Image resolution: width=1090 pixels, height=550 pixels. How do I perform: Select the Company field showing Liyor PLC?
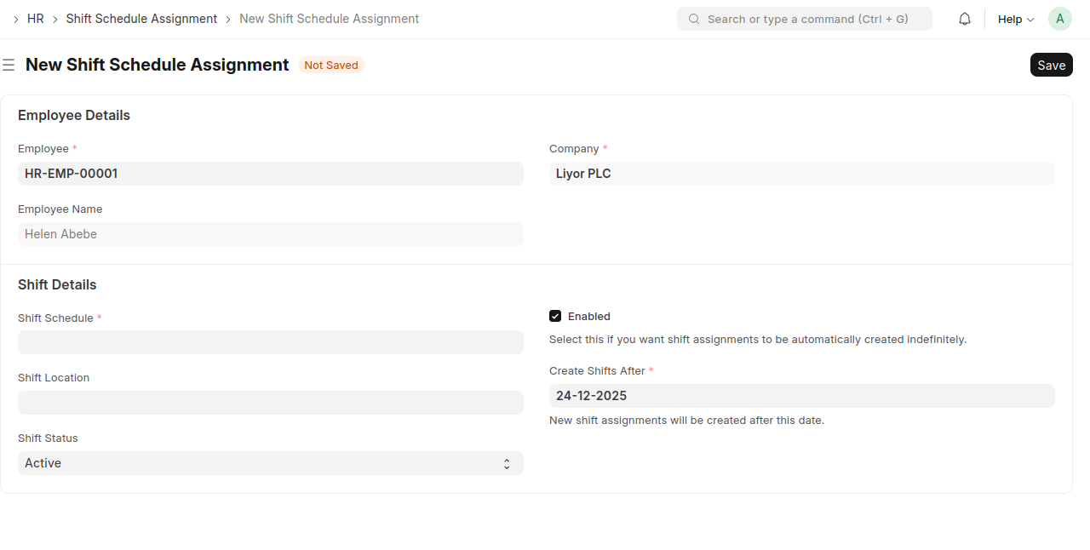tap(801, 174)
